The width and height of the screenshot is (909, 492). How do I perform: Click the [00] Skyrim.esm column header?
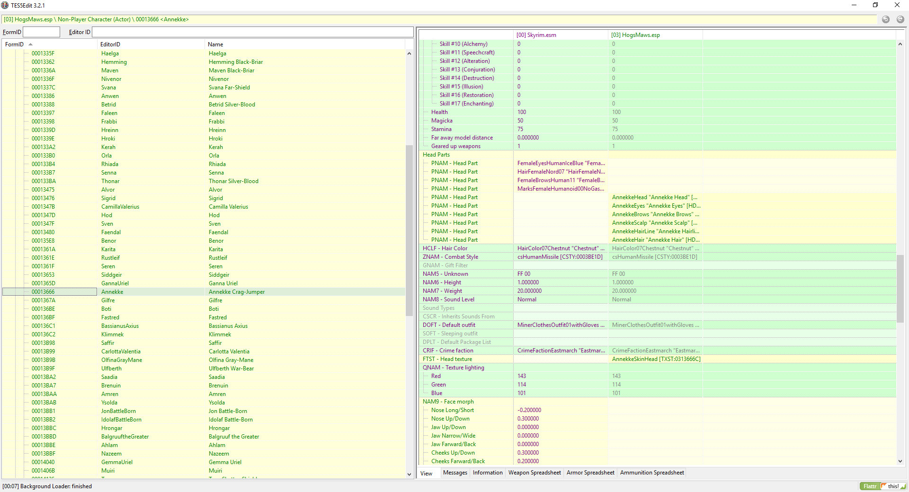click(x=561, y=35)
